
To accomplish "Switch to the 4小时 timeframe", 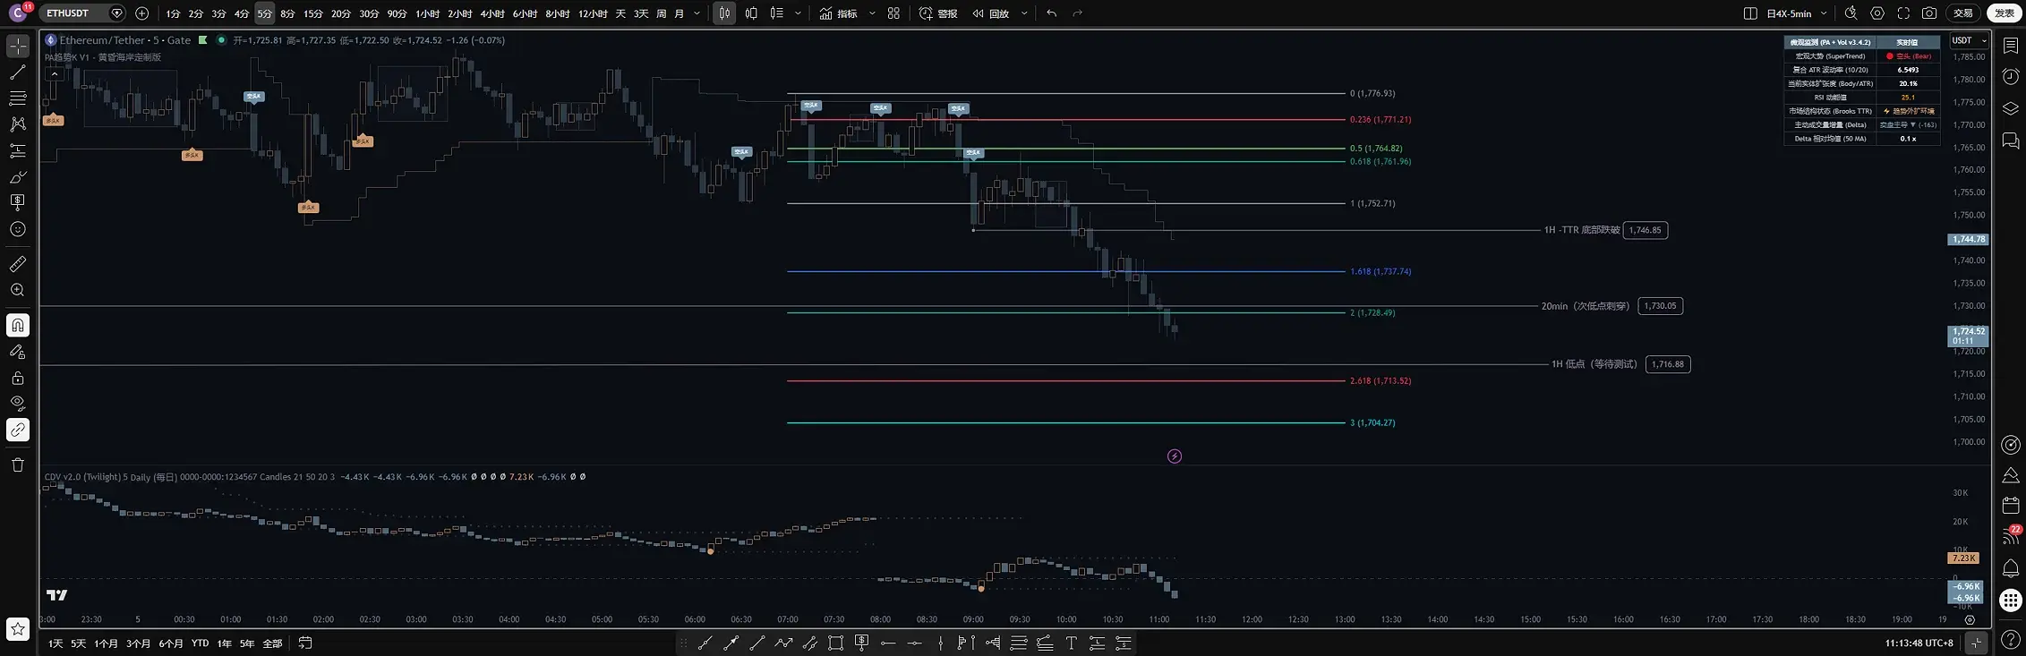I will (x=492, y=13).
